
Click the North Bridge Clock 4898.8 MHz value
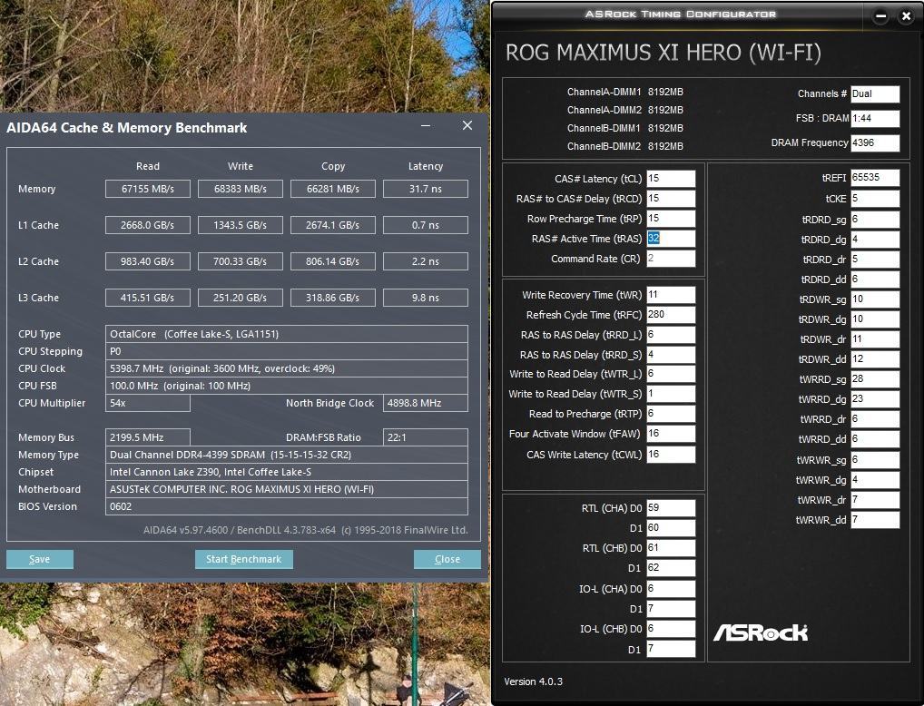click(426, 403)
